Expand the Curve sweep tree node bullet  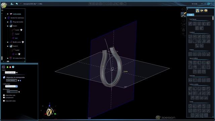(8, 14)
